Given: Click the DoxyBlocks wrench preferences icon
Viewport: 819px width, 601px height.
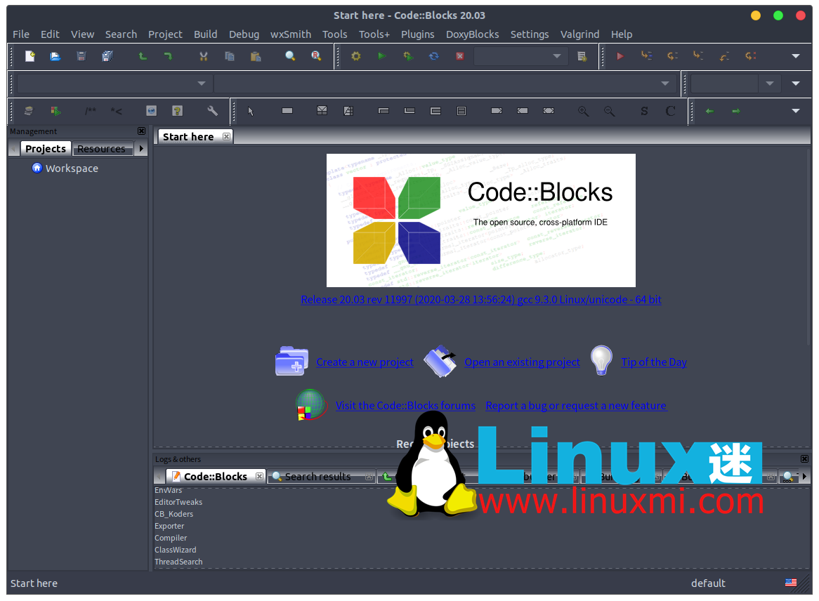Looking at the screenshot, I should (x=212, y=111).
